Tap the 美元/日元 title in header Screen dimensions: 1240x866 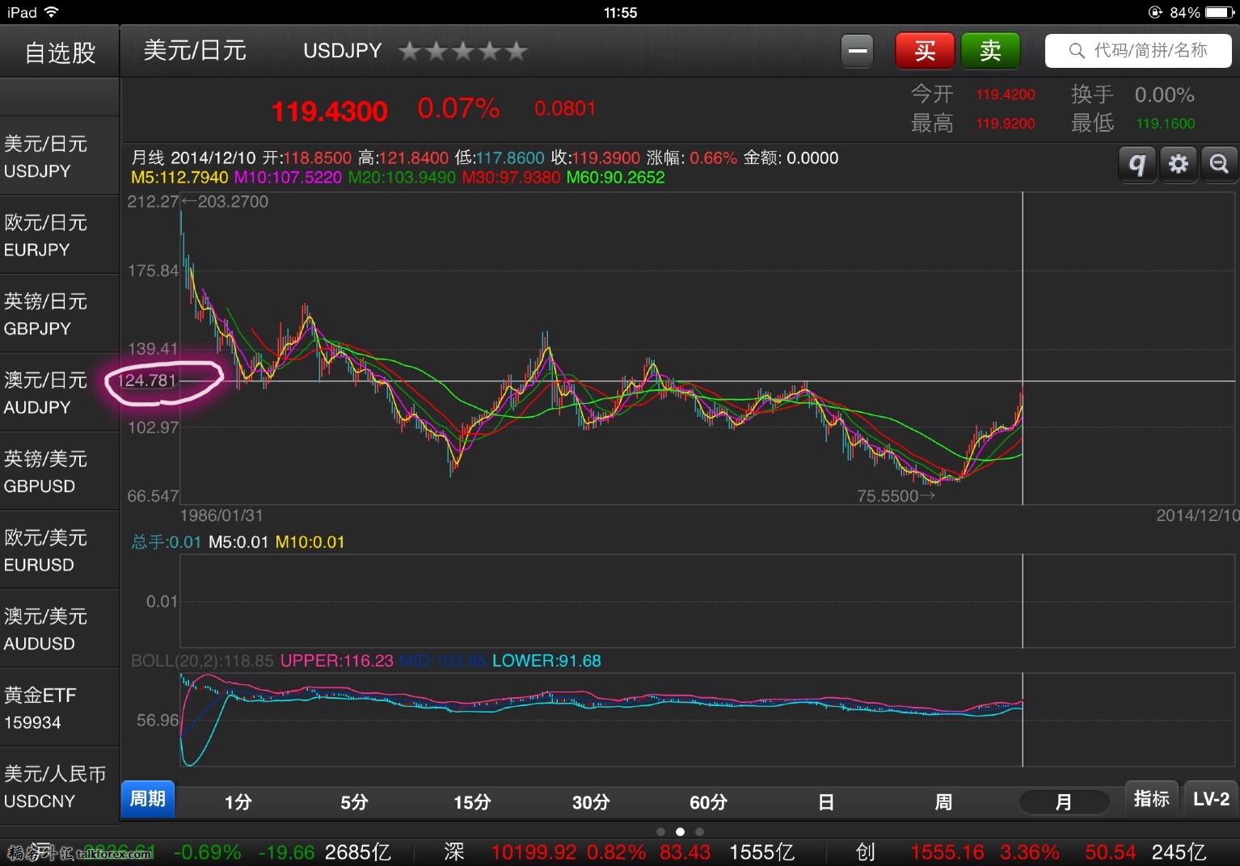point(195,50)
